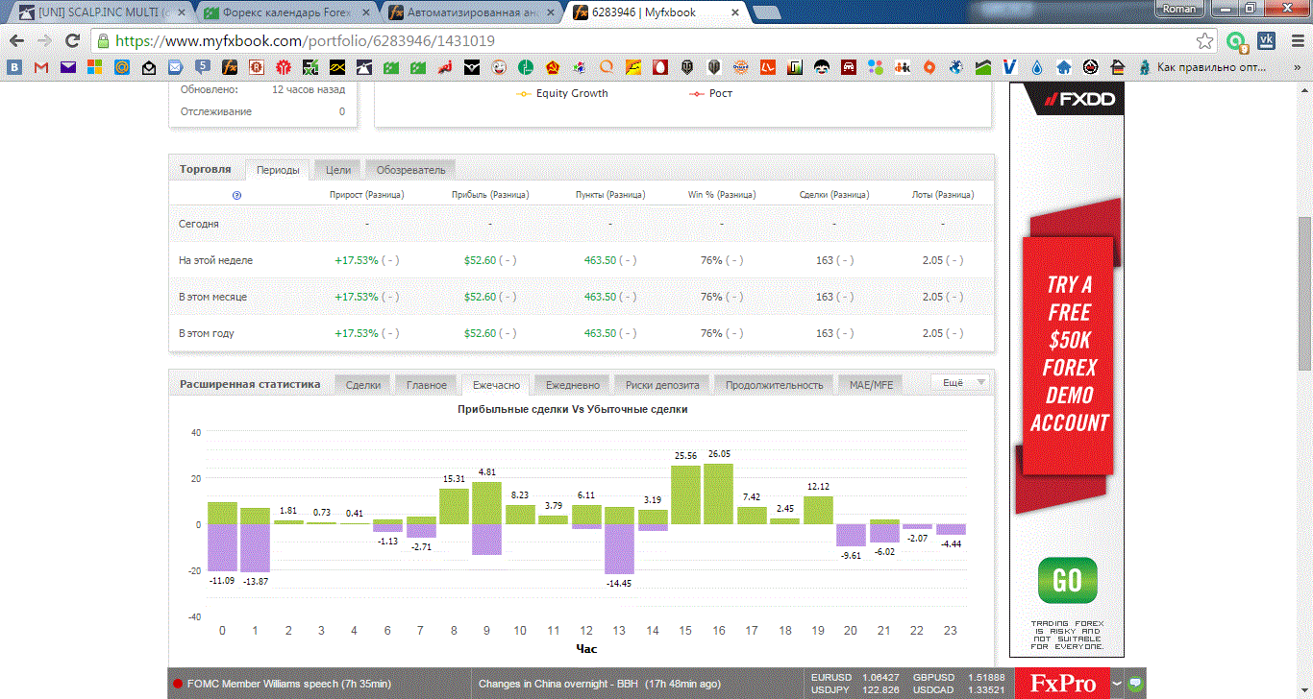Open the purple Yahoo Mail envelope bookmark

pyautogui.click(x=67, y=68)
